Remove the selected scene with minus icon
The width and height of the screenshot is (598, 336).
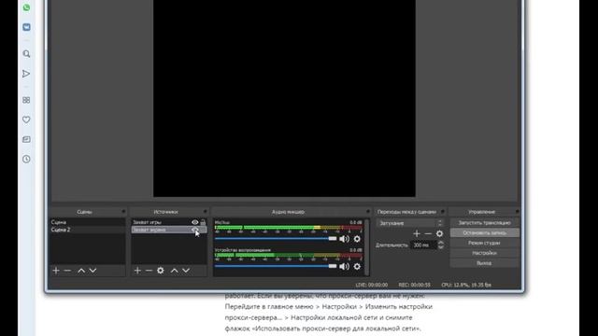point(68,270)
